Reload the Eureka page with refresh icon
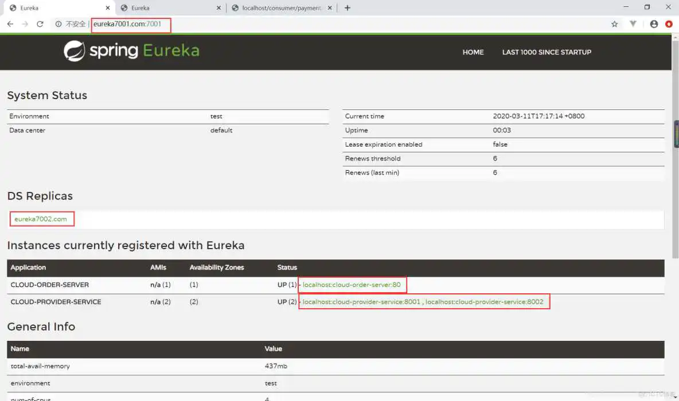Screen dimensions: 679x401 (40, 24)
